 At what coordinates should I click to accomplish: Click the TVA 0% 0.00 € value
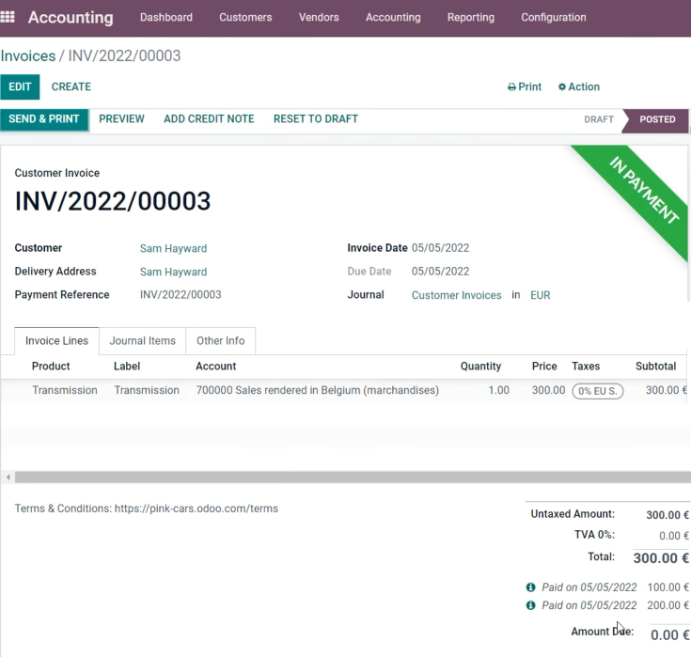tap(674, 536)
